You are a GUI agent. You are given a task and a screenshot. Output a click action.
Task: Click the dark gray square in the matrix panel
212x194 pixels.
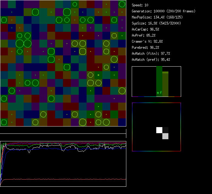(x=165, y=130)
